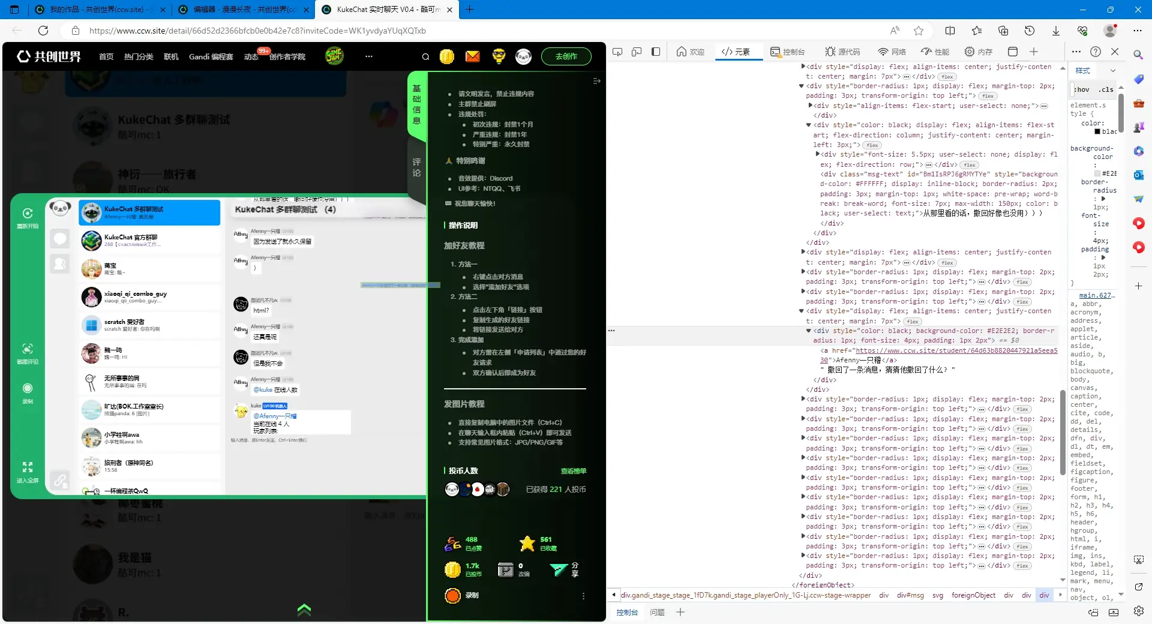This screenshot has width=1152, height=624.
Task: Click the 1.7k 已投币 coin icon
Action: point(452,569)
